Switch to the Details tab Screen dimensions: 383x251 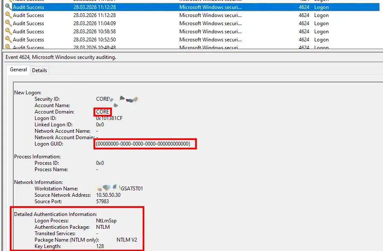[39, 70]
